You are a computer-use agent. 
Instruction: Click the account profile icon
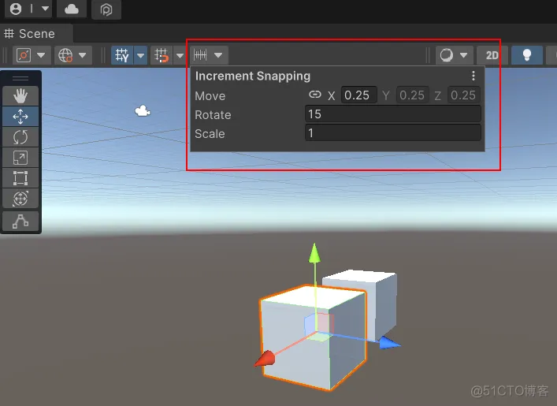click(16, 9)
